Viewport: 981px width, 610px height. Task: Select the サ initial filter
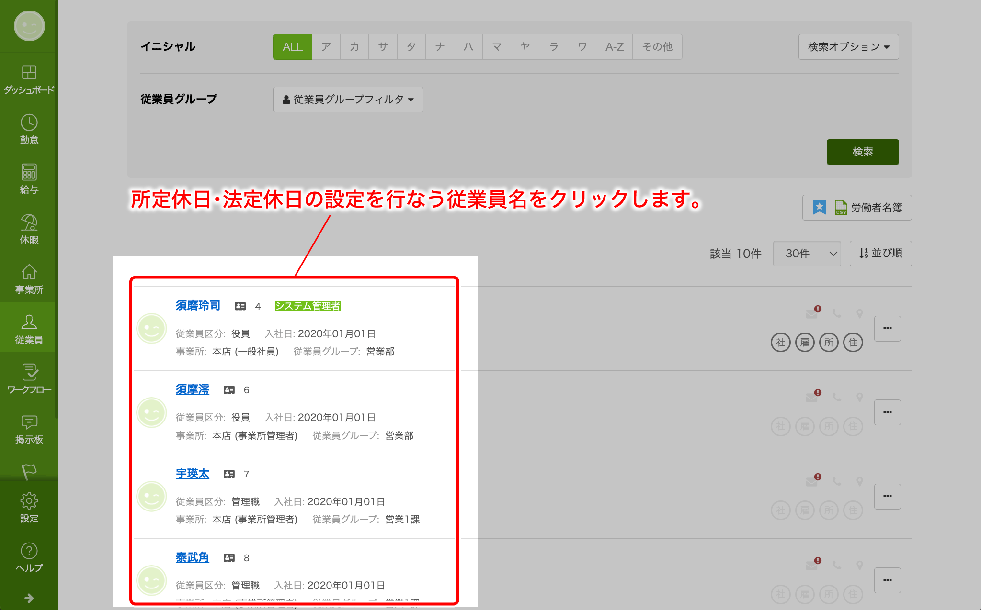click(x=383, y=47)
